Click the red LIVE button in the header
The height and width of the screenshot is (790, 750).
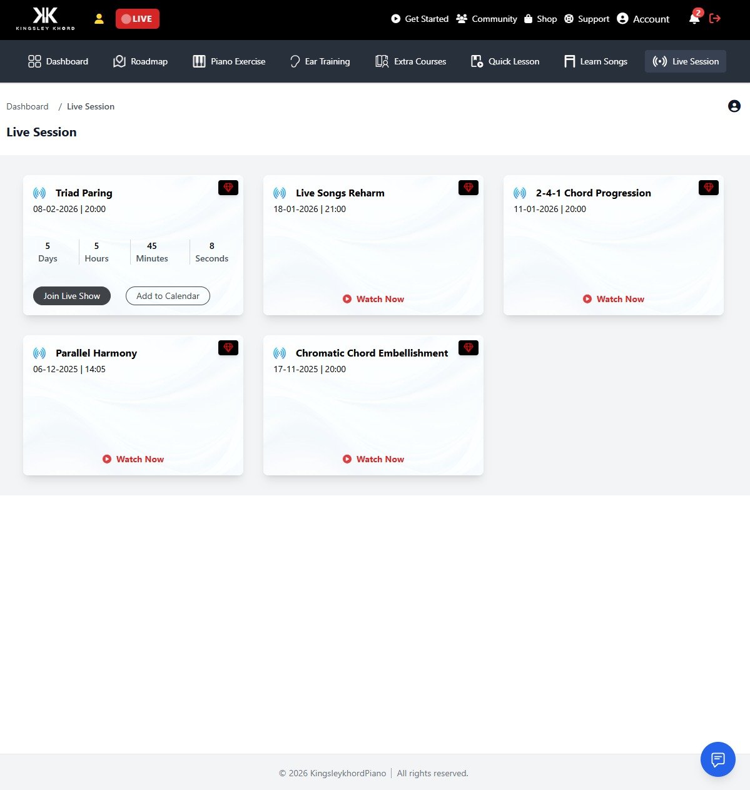coord(137,19)
